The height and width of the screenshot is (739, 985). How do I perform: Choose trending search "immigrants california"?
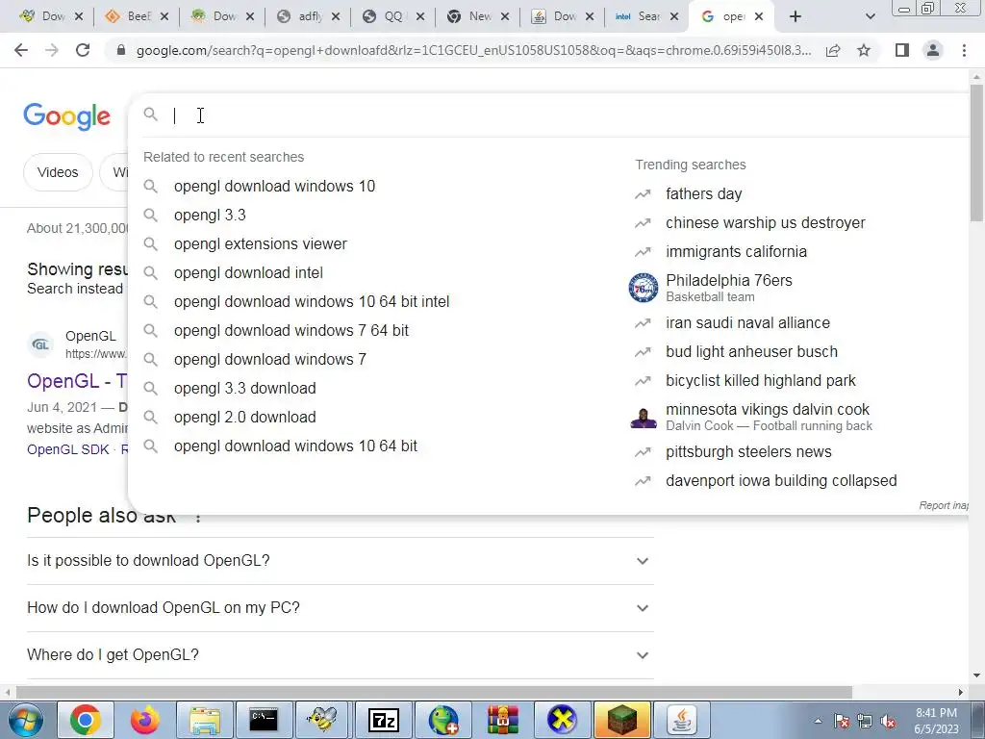tap(736, 252)
